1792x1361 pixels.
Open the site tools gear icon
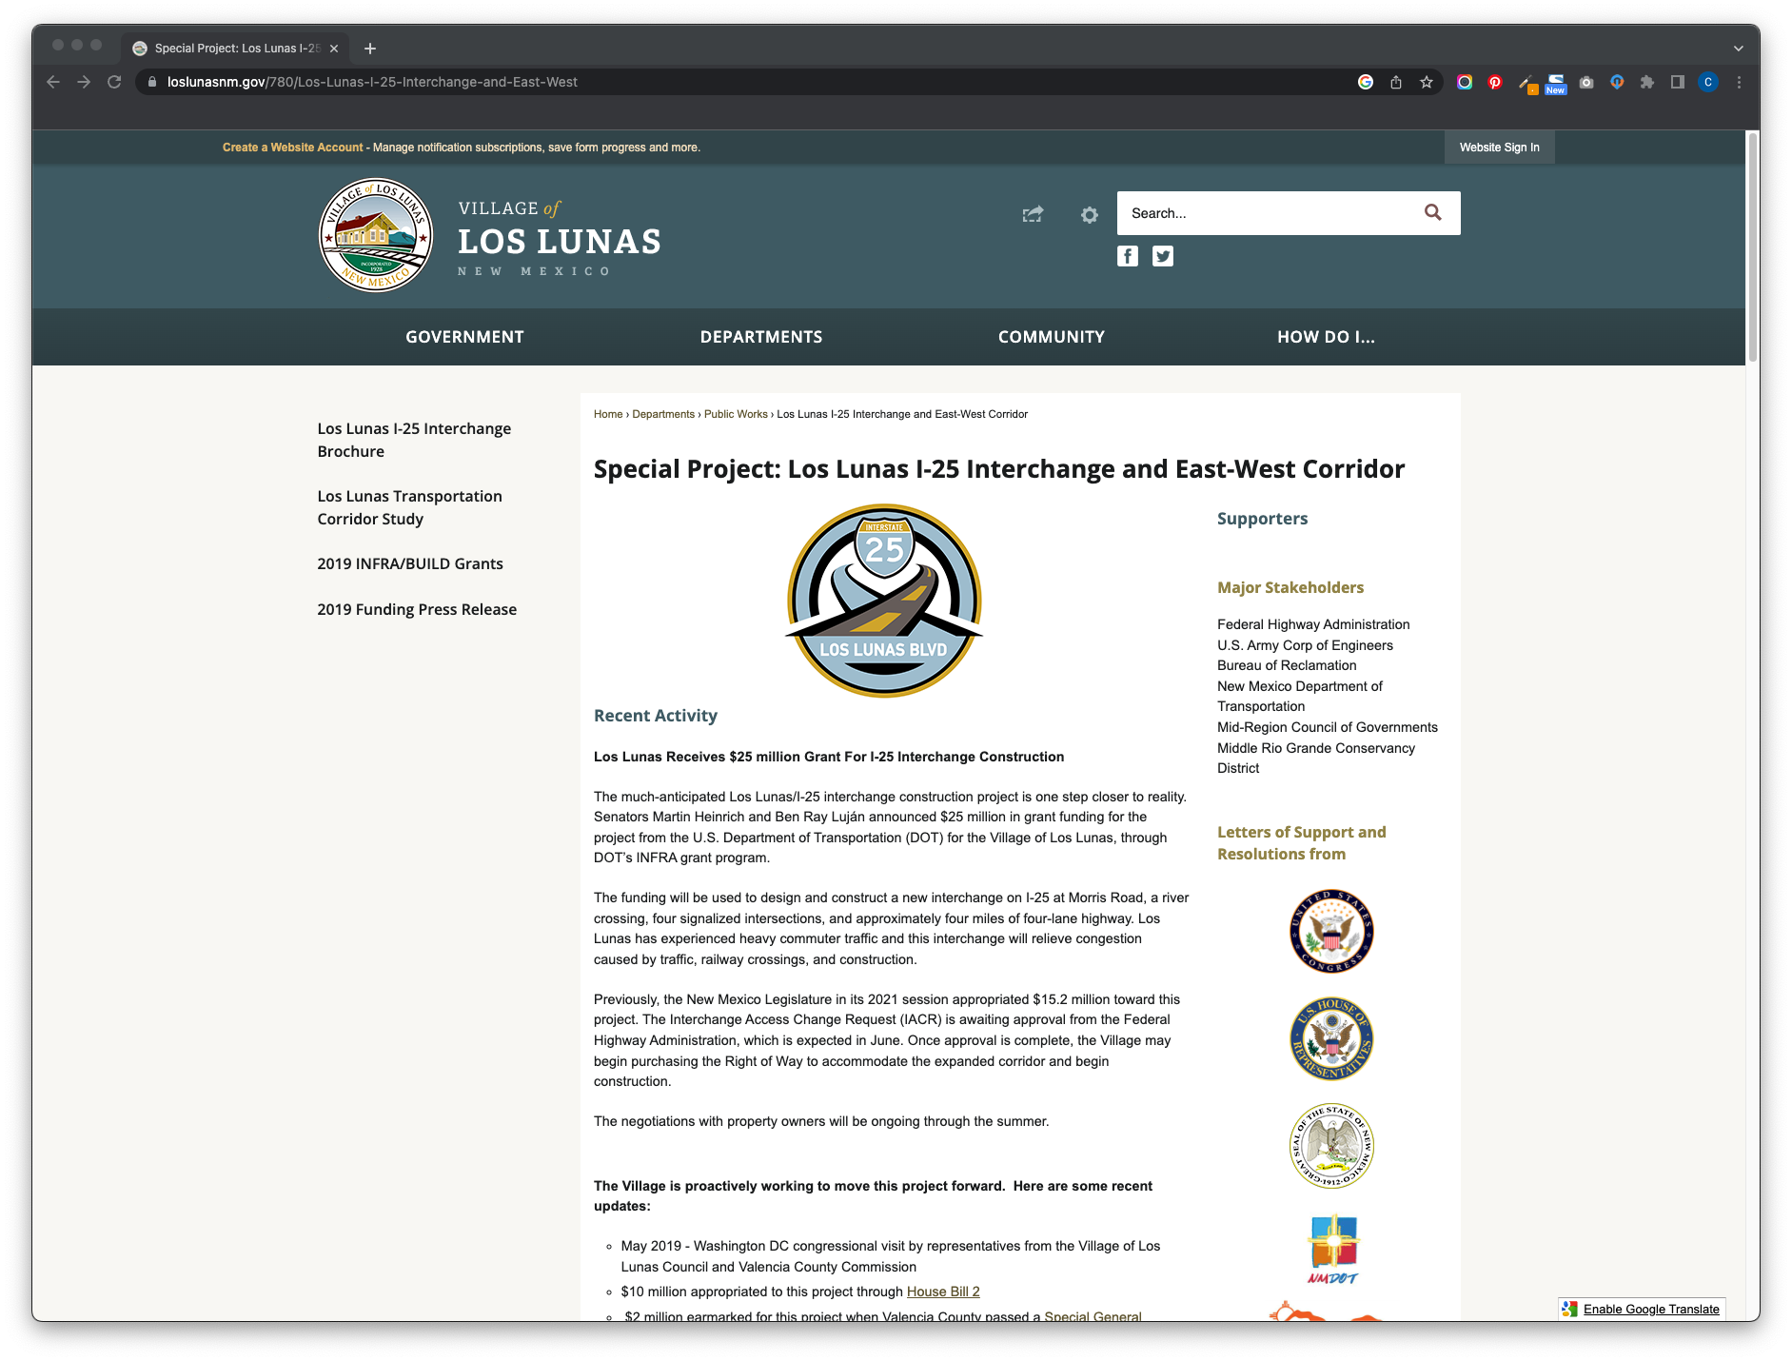tap(1090, 215)
